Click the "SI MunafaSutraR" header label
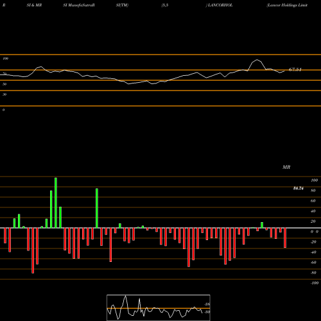This screenshot has width=321, height=321. 79,5
